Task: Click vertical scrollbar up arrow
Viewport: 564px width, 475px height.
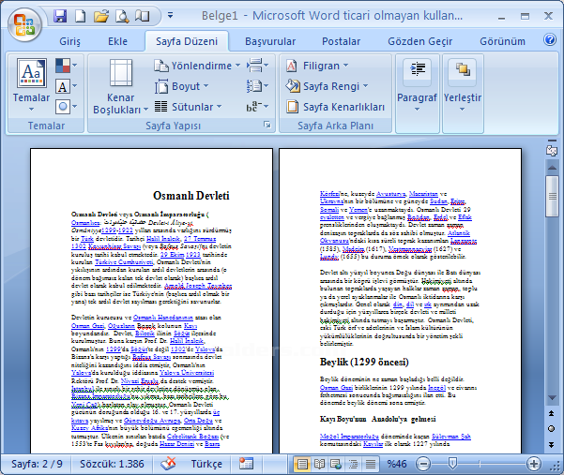Action: point(552,168)
